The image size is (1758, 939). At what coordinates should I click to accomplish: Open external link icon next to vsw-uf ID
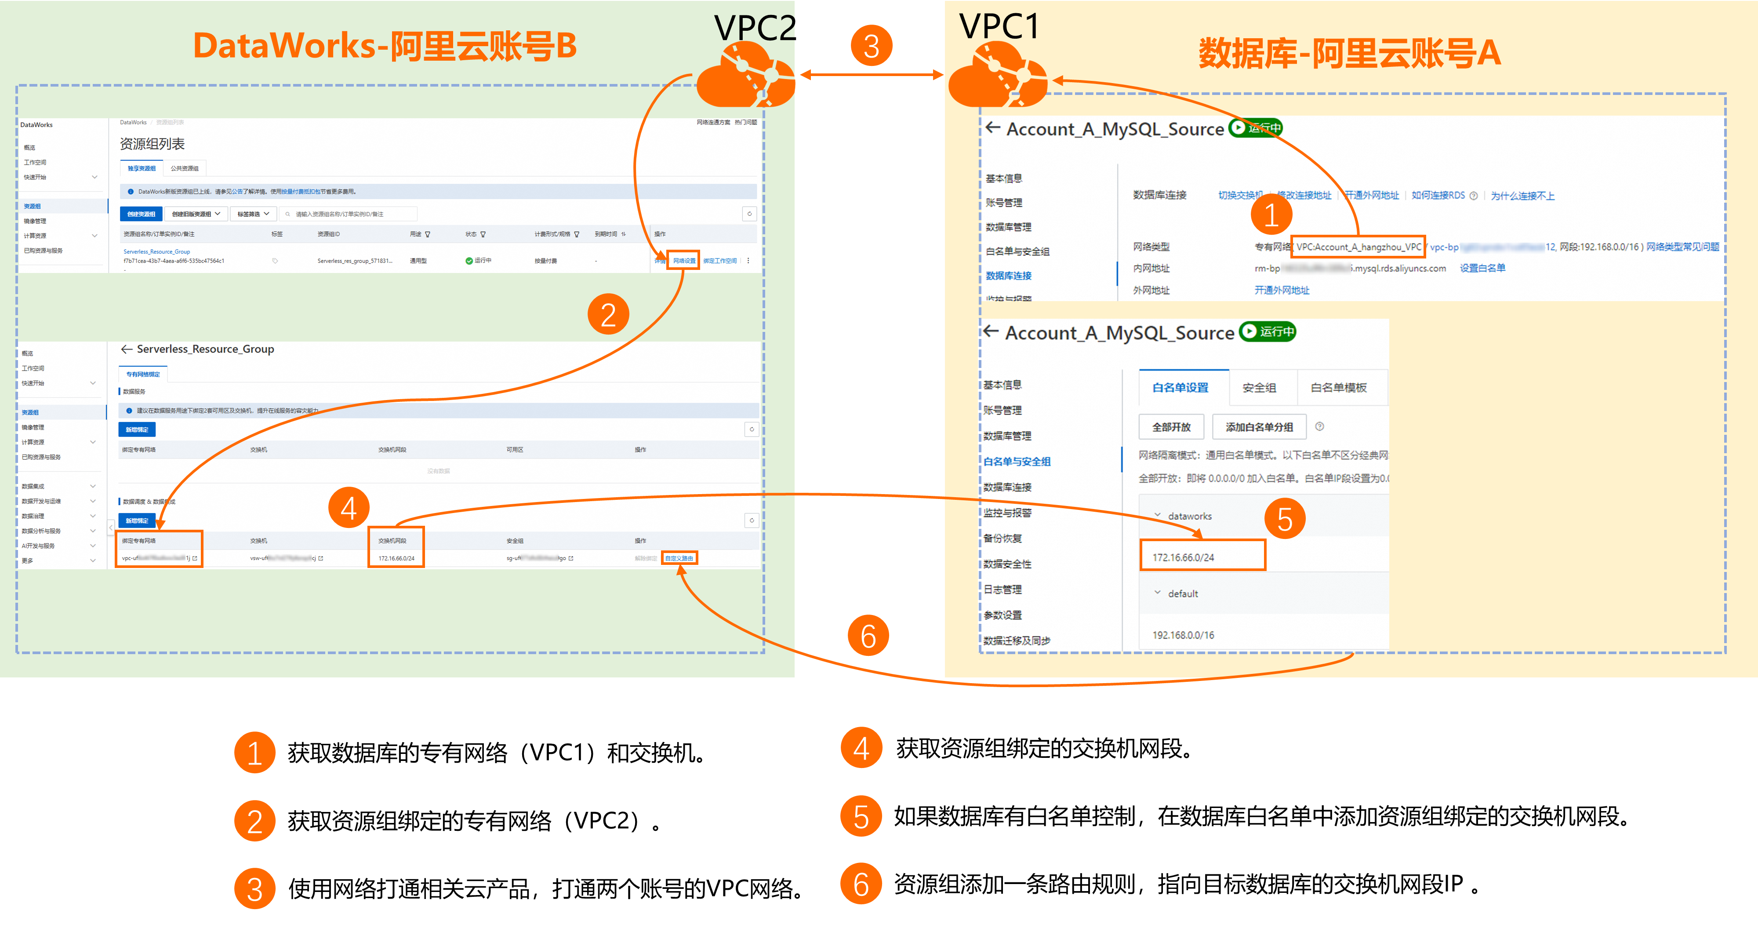point(321,558)
